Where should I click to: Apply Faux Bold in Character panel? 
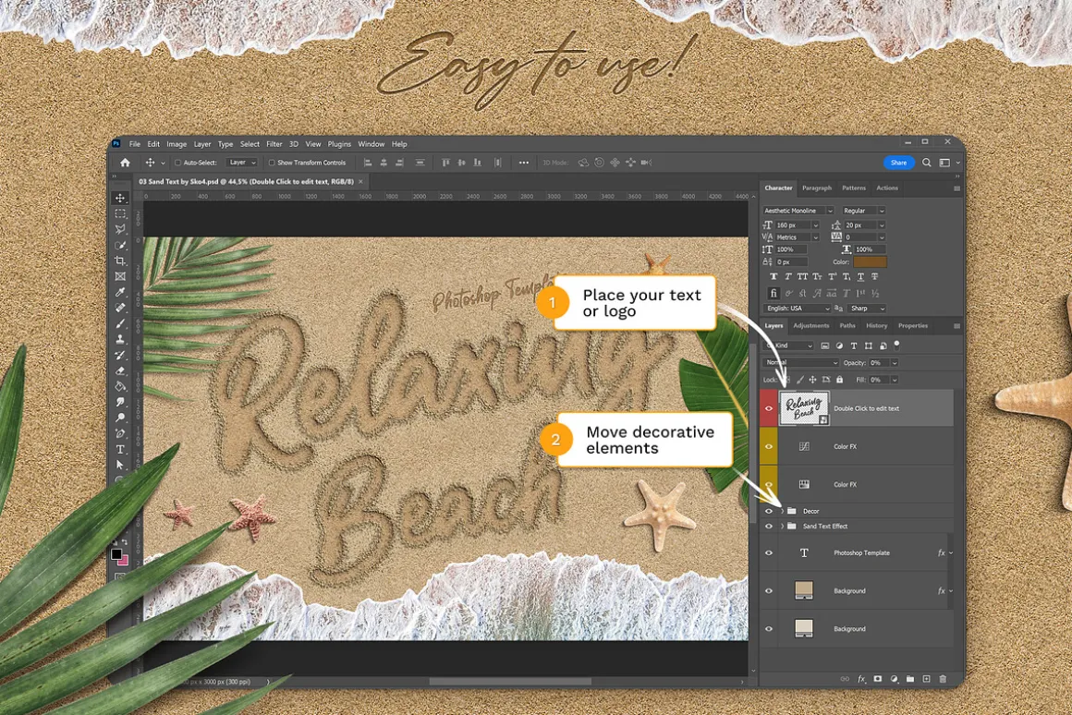(x=774, y=277)
